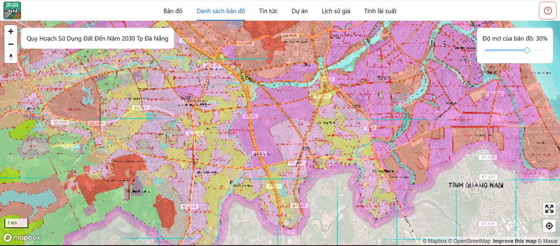Reset map bearing with compass button
Viewport: 560px width, 246px height.
click(x=11, y=57)
